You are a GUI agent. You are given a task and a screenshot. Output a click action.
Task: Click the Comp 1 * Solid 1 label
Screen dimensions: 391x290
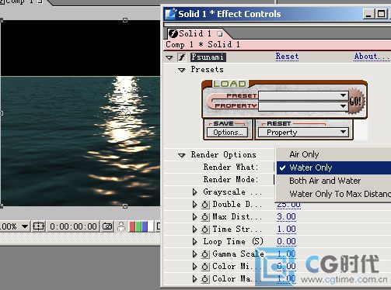click(203, 44)
